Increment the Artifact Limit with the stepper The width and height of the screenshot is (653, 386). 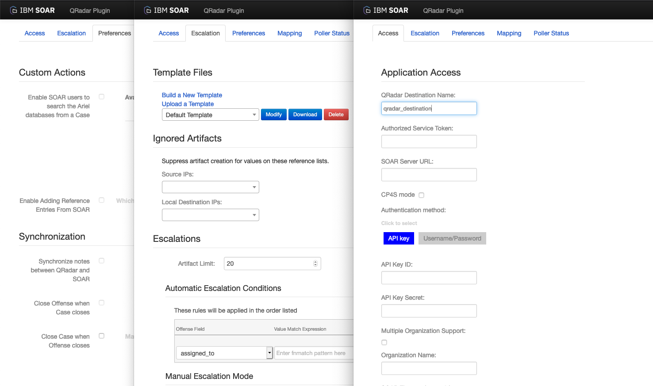(316, 261)
